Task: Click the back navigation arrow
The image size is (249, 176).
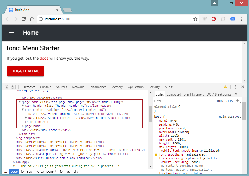Action: 7,19
